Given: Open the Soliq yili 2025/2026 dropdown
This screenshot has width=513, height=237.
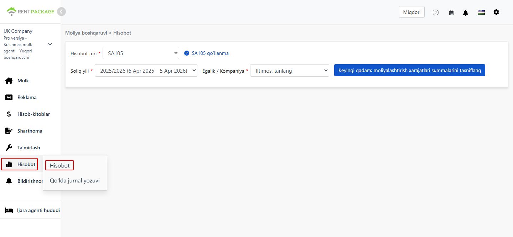Looking at the screenshot, I should [x=146, y=71].
